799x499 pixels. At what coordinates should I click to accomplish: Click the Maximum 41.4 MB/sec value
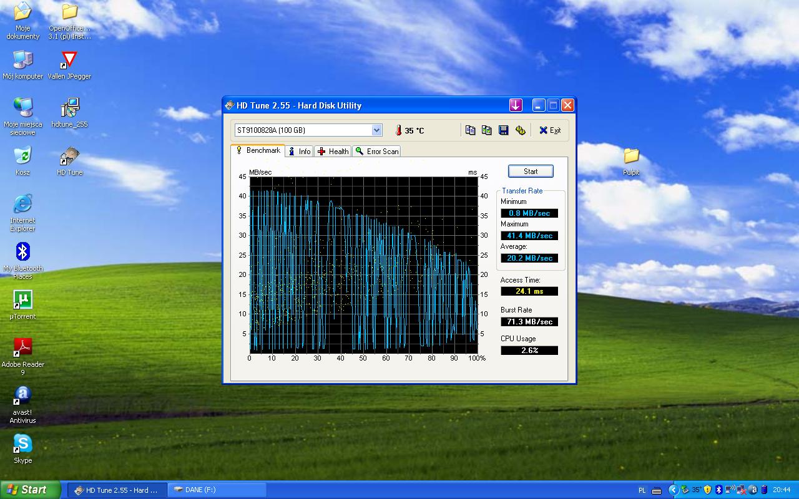529,236
